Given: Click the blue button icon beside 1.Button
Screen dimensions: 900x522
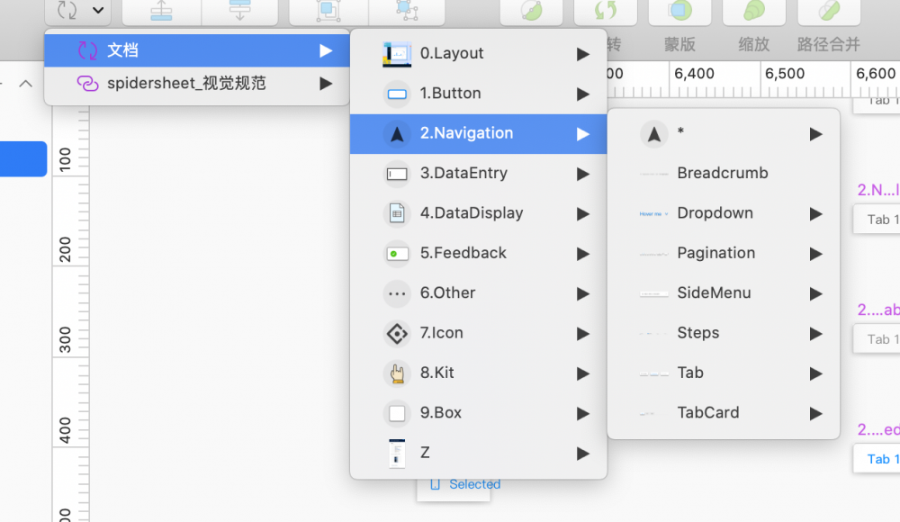Looking at the screenshot, I should (x=397, y=94).
